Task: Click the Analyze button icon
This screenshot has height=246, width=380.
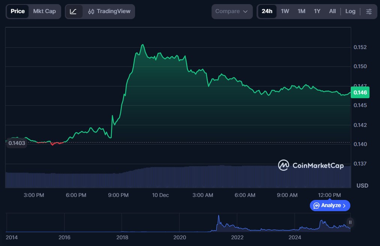Action: [317, 206]
